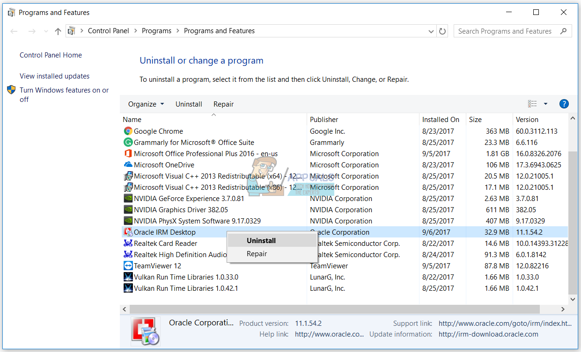Click Uninstall in the toolbar
The width and height of the screenshot is (581, 352).
[189, 104]
